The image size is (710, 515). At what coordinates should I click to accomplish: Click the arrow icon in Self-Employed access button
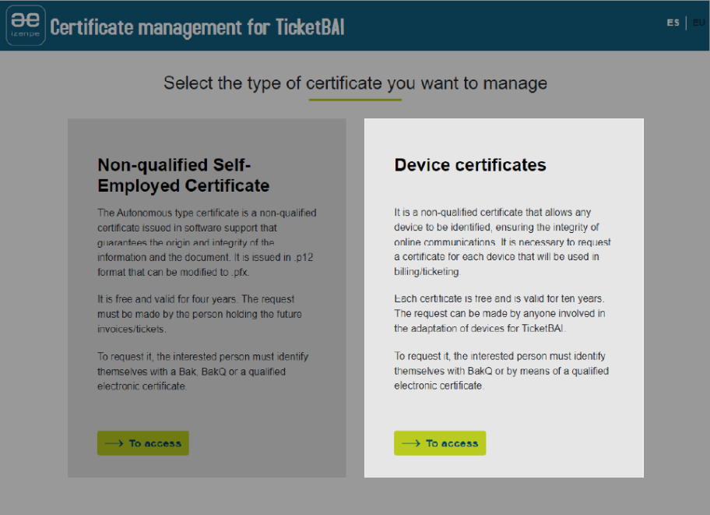(x=114, y=443)
